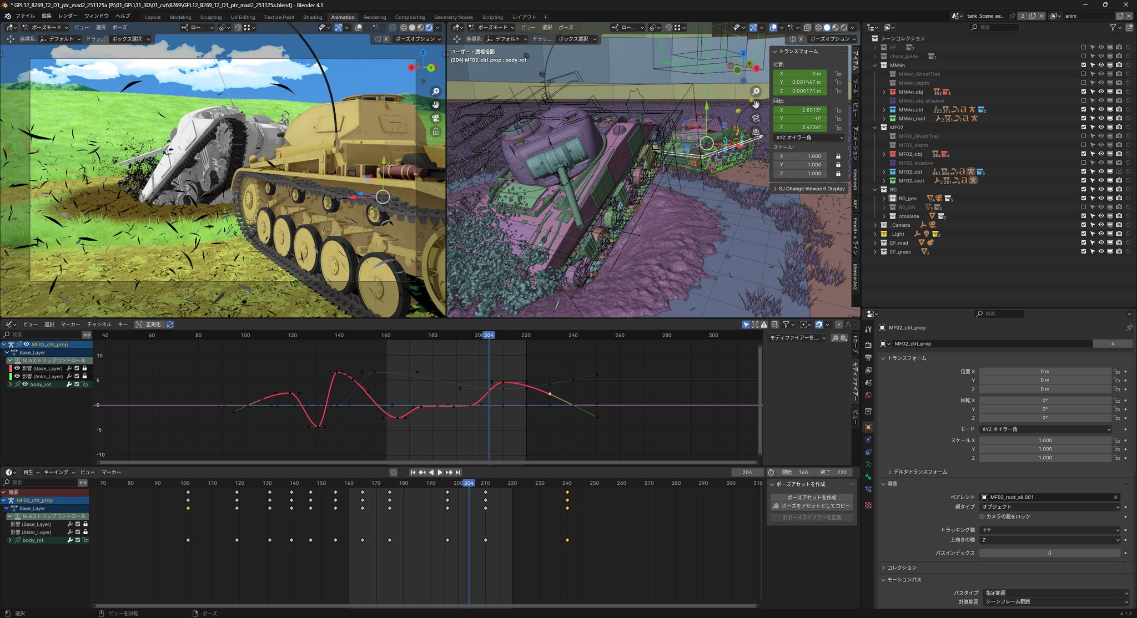
Task: Expand the BG_geo collection in outliner
Action: pyautogui.click(x=884, y=199)
